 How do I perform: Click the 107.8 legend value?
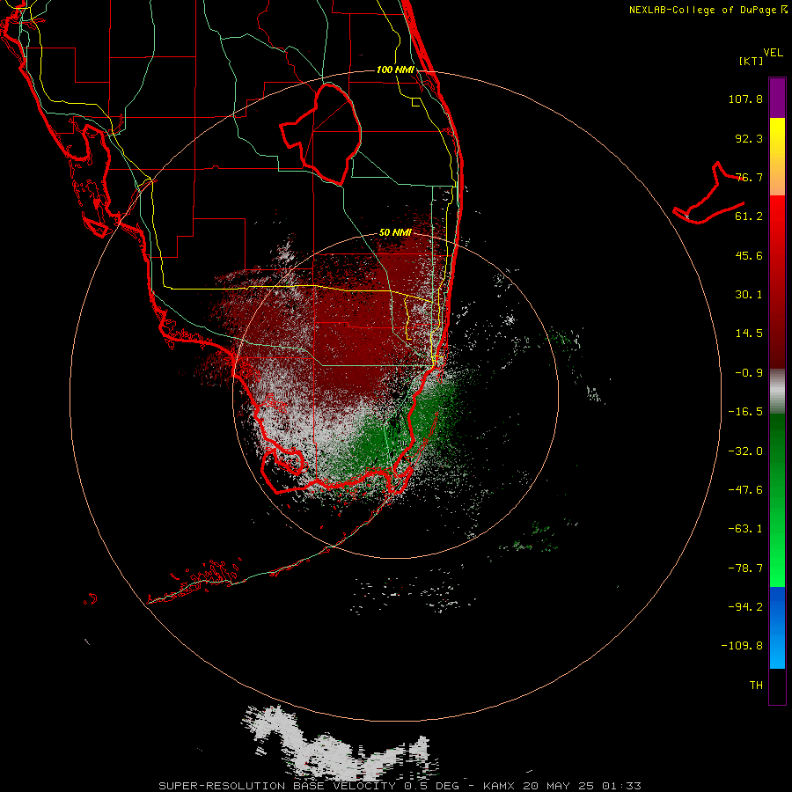pyautogui.click(x=745, y=99)
